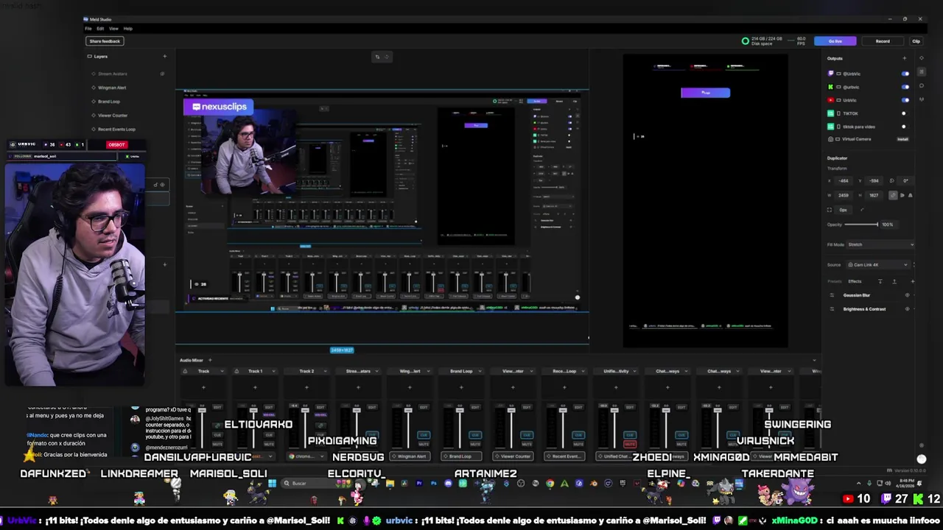943x530 pixels.
Task: Click the Opacity slider
Action: [860, 225]
